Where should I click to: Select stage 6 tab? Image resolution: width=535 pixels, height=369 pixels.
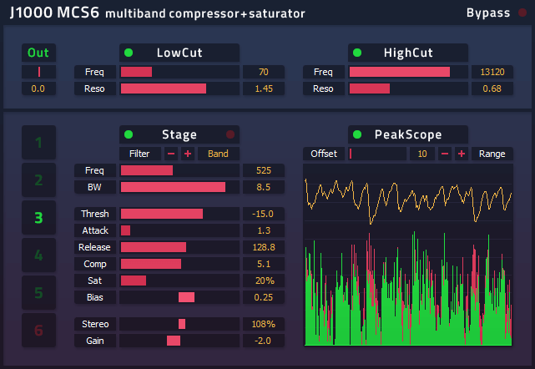coord(39,330)
